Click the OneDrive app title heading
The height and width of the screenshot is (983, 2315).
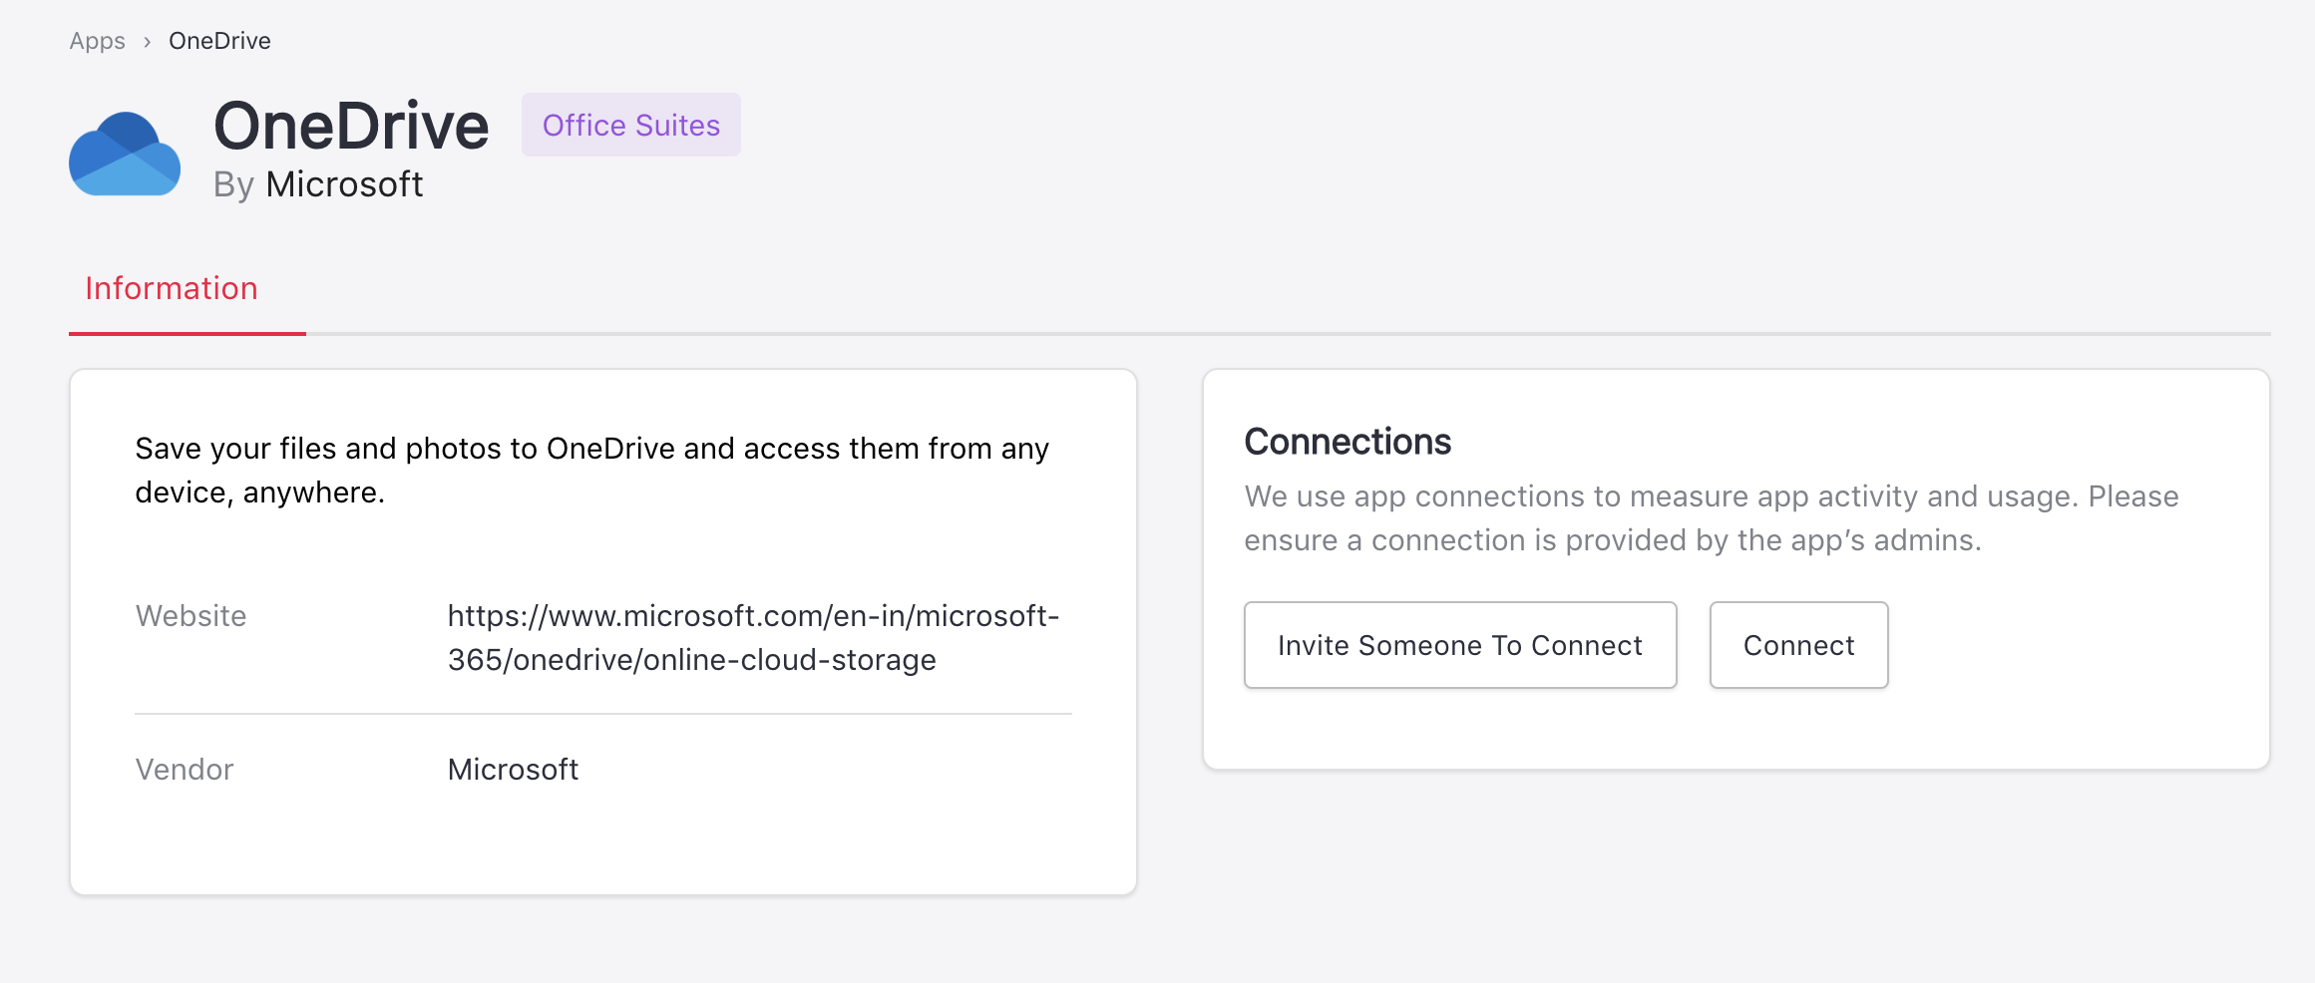point(351,126)
